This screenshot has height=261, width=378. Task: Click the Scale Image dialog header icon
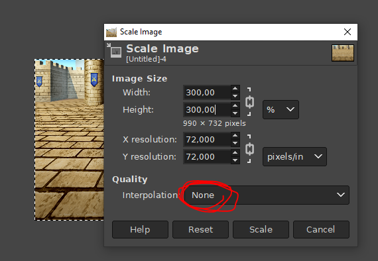[x=114, y=50]
